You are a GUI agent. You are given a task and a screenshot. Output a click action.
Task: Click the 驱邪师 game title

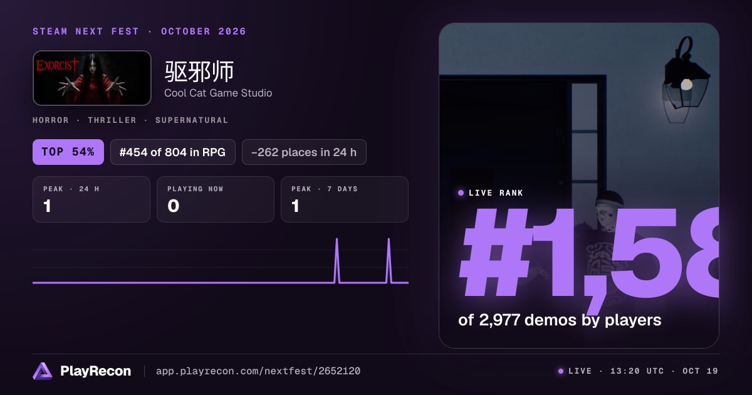(199, 71)
